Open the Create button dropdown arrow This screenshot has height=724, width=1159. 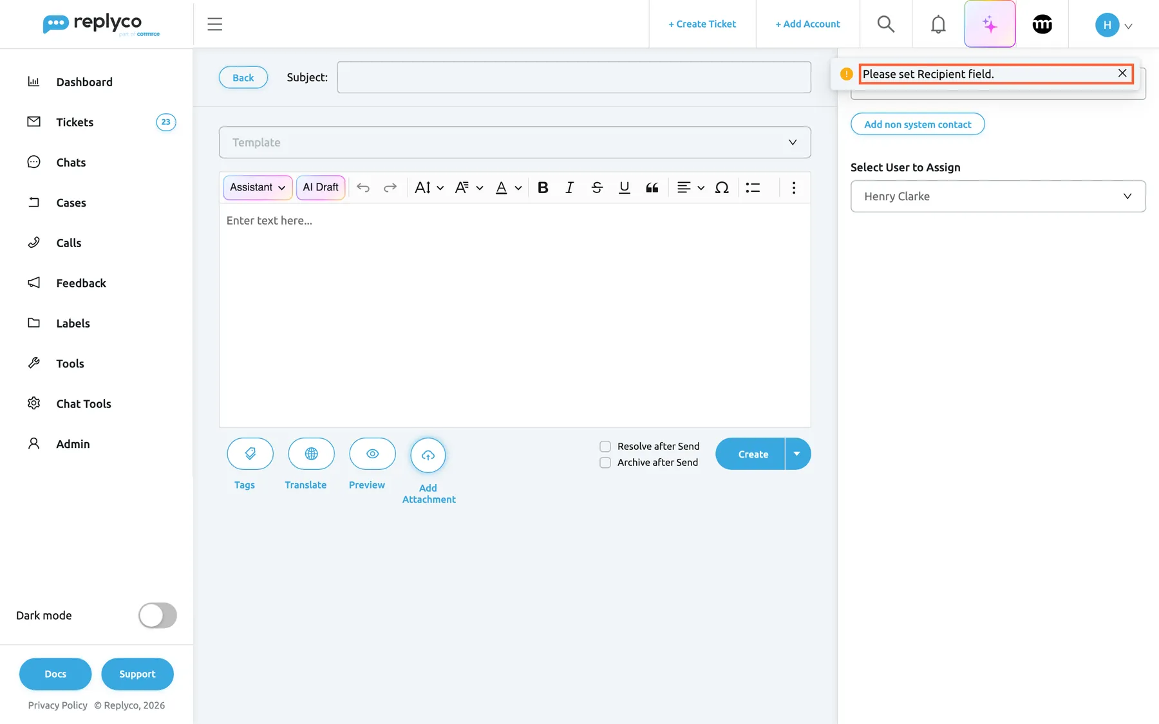coord(797,454)
